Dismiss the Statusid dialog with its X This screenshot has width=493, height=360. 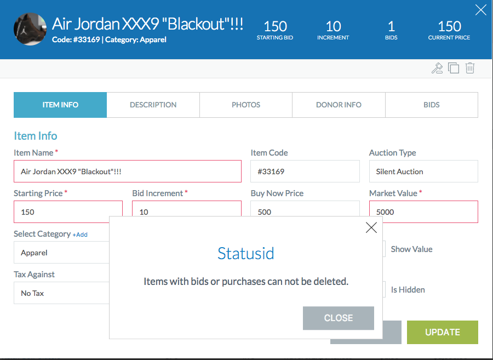(371, 227)
